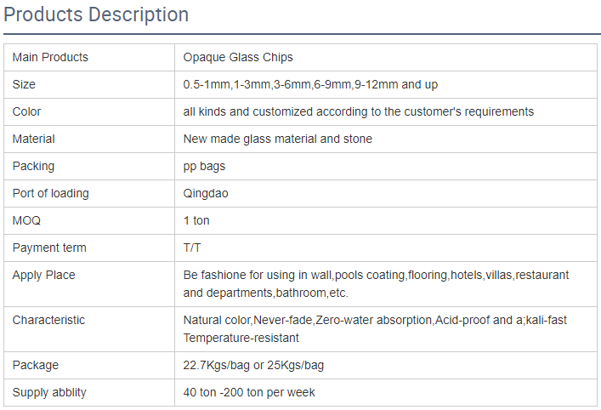Click the pp bags value
Screen dimensions: 601x410
coord(204,167)
